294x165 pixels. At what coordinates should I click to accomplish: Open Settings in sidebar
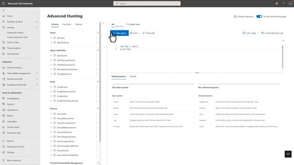point(11,152)
